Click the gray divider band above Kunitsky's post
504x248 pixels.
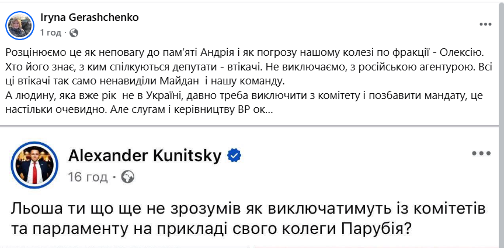pyautogui.click(x=252, y=128)
